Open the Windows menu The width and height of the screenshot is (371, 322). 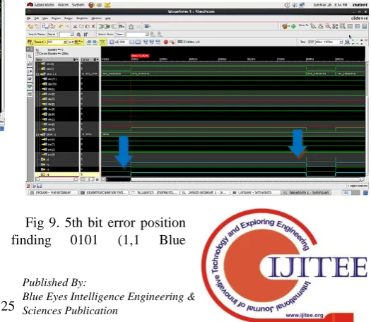click(x=96, y=18)
